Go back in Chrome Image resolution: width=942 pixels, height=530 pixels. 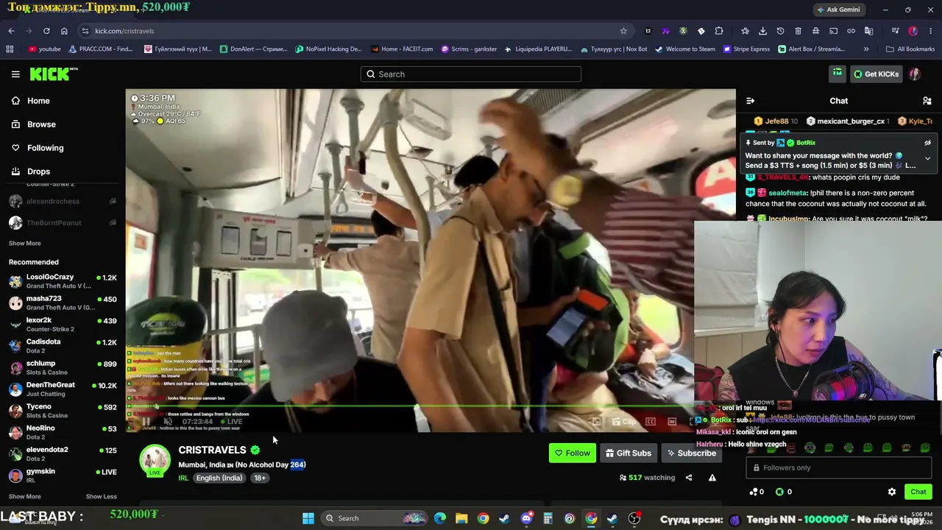tap(11, 31)
